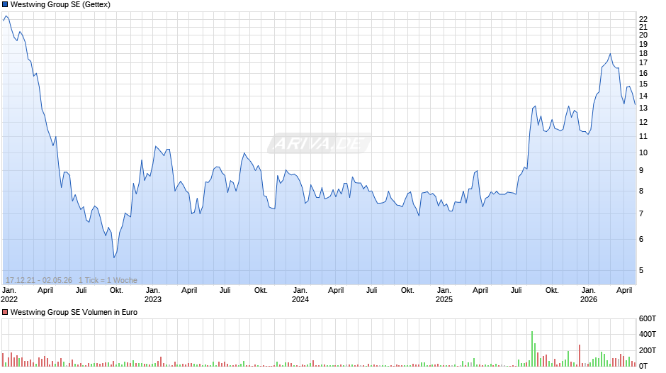
Task: Click the price axis label 18
Action: click(x=643, y=54)
